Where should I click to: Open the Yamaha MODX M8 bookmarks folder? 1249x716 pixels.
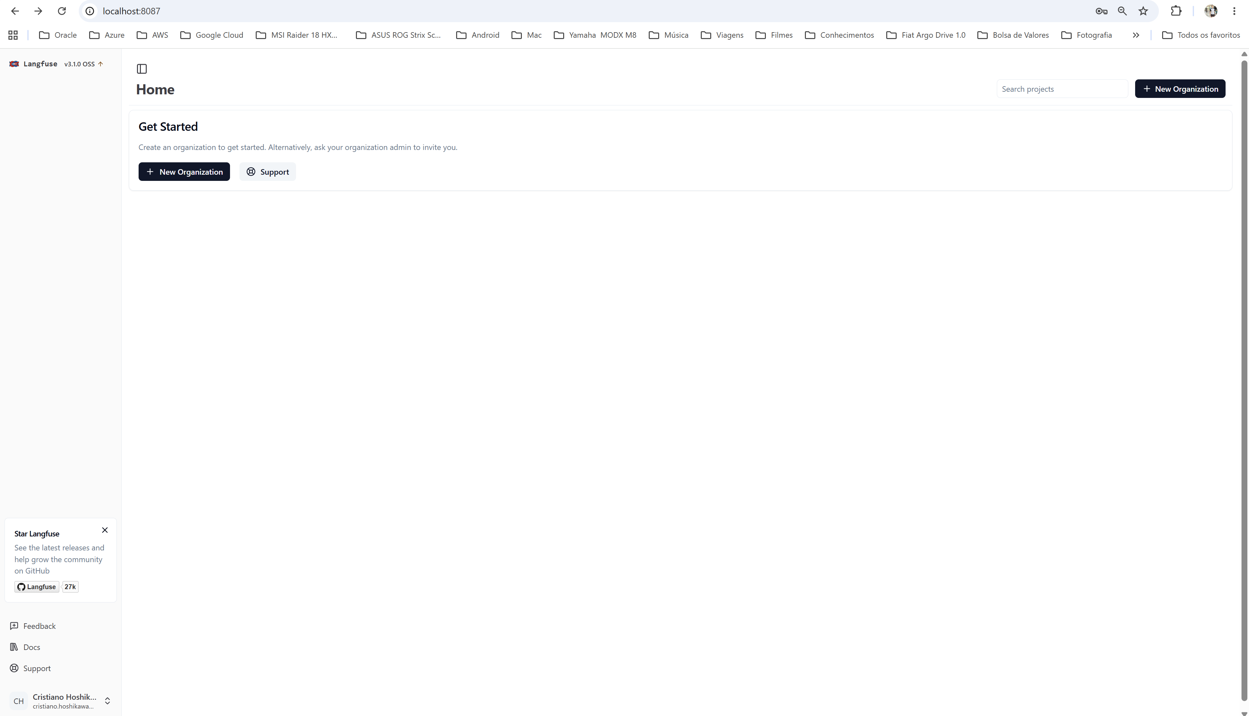595,35
